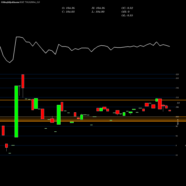Click the close value C: 104.03
186x186 pixels.
tap(68, 12)
